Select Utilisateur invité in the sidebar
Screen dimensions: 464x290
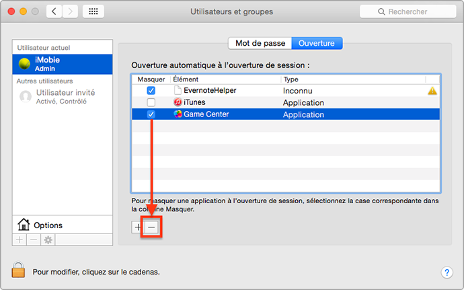point(63,97)
